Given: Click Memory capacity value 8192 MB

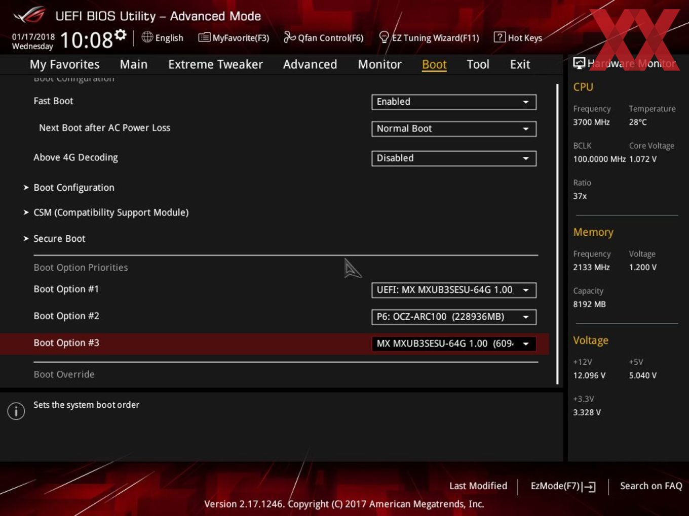Looking at the screenshot, I should coord(589,304).
